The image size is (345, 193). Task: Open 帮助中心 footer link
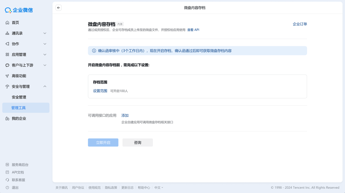click(144, 188)
